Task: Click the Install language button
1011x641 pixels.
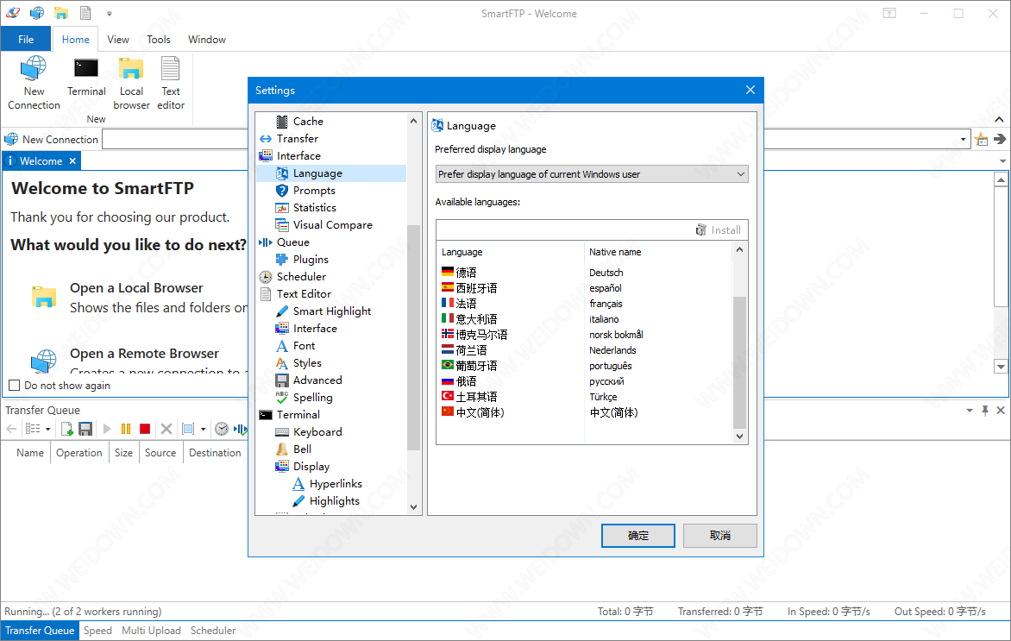Action: click(719, 230)
